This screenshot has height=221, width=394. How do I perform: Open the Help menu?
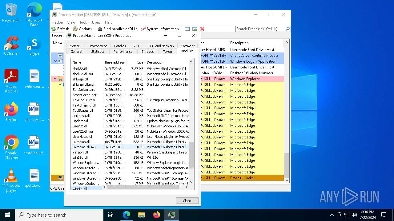(109, 22)
